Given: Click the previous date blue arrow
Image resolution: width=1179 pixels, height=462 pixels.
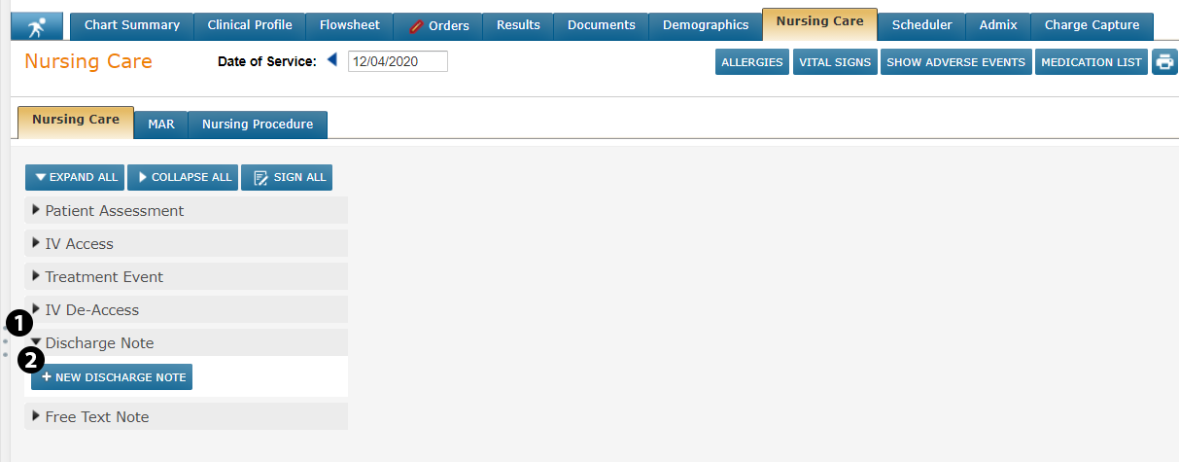Looking at the screenshot, I should pyautogui.click(x=332, y=61).
